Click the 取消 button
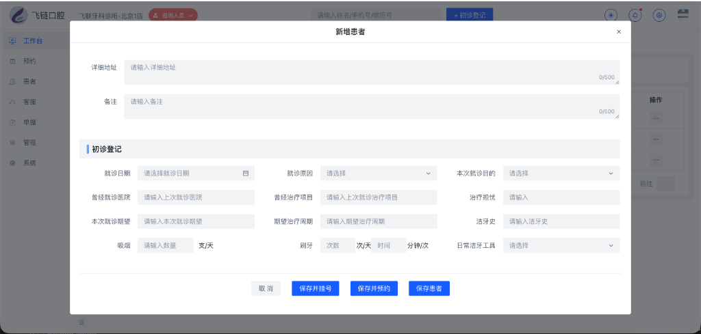Viewport: 701px width, 334px height. (x=266, y=288)
